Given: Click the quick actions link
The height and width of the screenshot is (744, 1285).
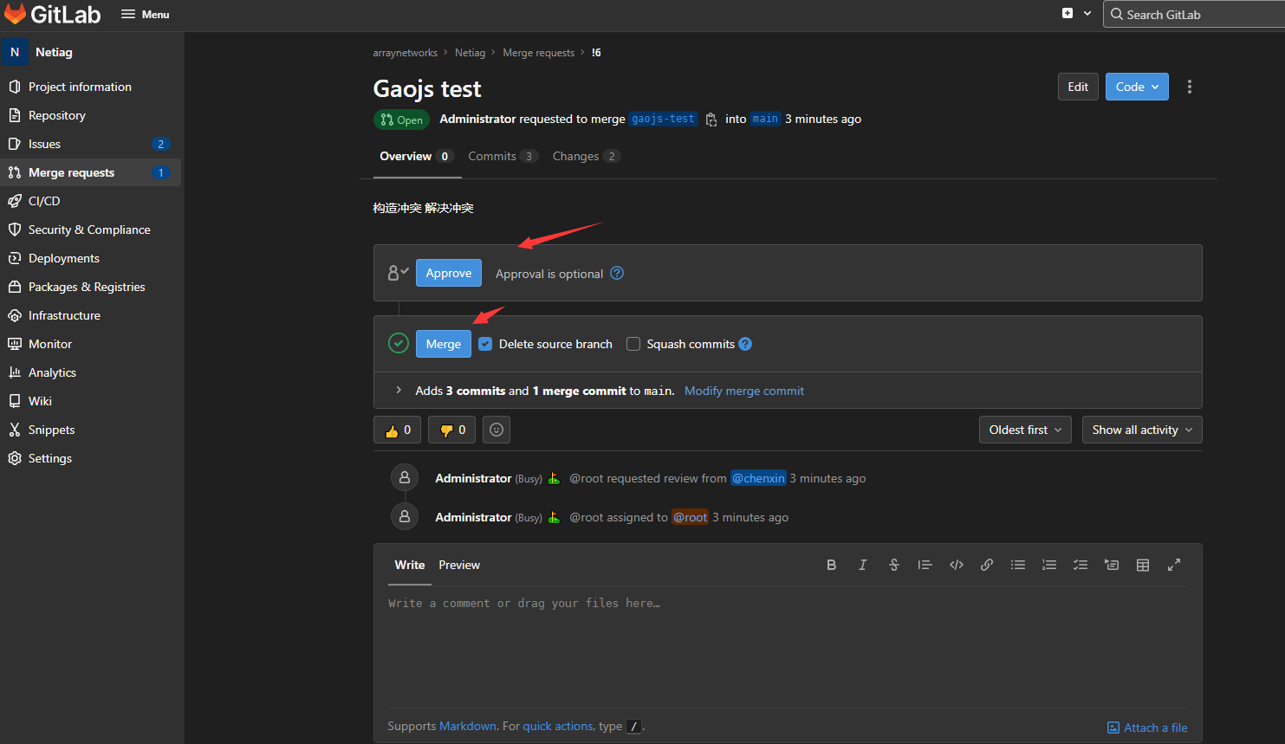Looking at the screenshot, I should 558,726.
